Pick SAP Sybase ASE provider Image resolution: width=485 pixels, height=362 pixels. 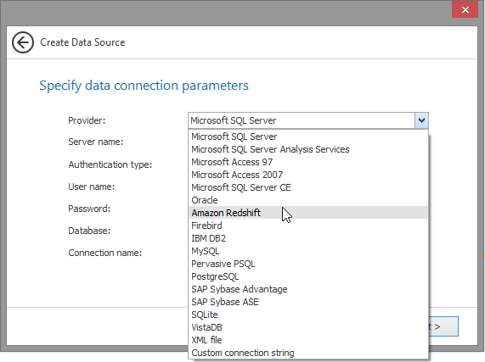(x=308, y=302)
